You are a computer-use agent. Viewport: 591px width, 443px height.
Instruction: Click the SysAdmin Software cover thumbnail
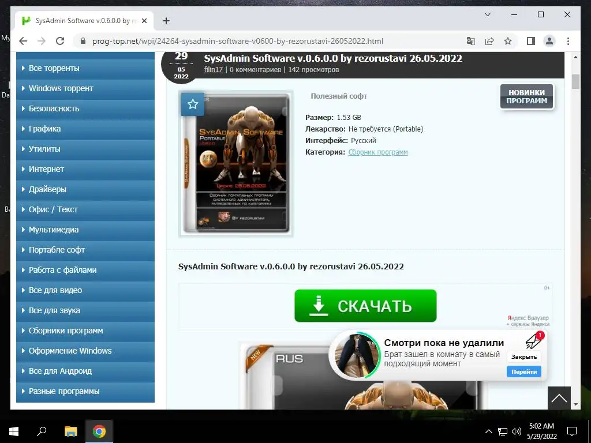236,163
